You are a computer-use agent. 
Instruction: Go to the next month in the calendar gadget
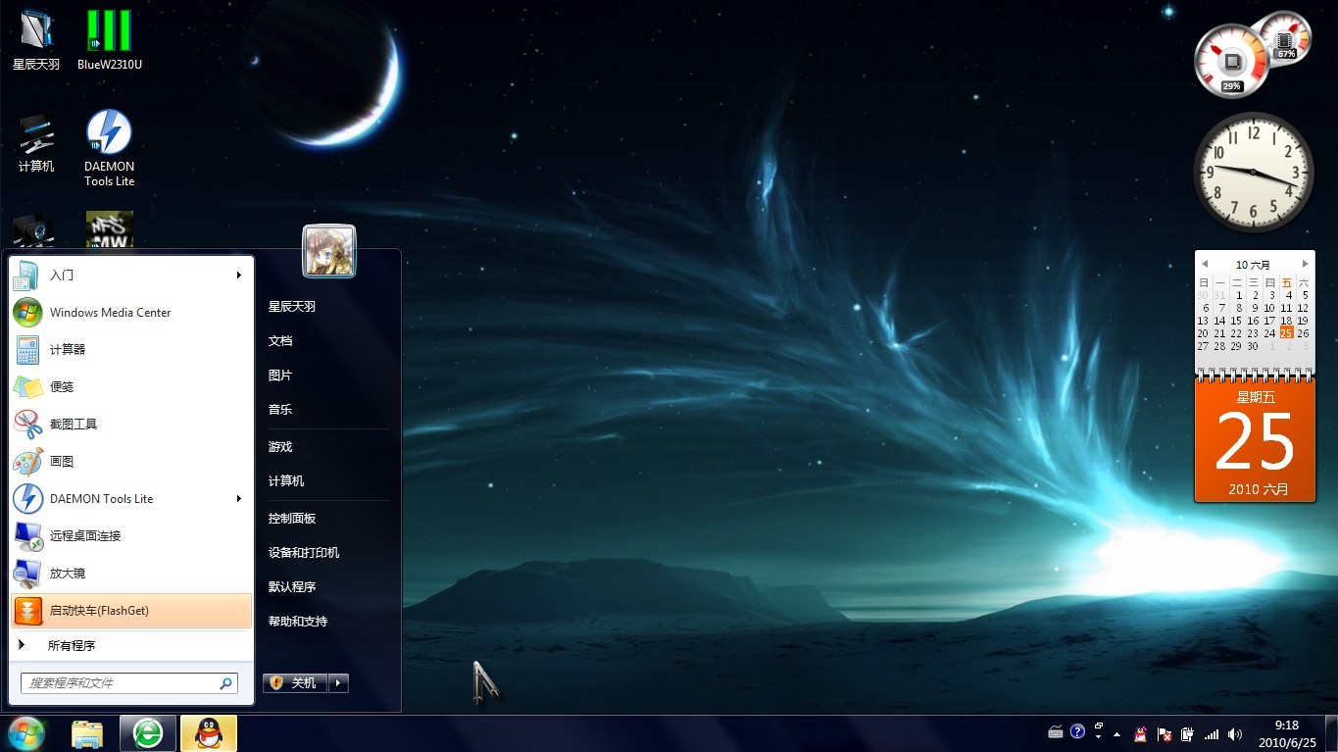click(1305, 264)
